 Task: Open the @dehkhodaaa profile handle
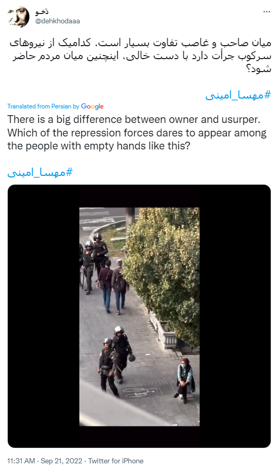58,21
